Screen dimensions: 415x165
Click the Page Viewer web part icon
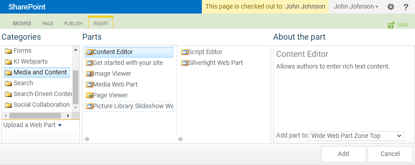pyautogui.click(x=89, y=96)
